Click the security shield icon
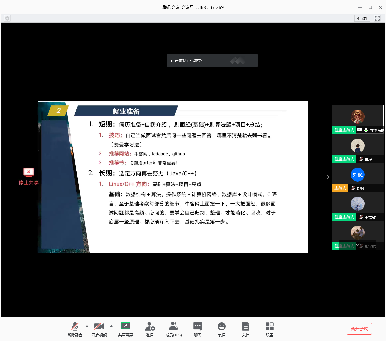The image size is (386, 341). tap(7, 18)
